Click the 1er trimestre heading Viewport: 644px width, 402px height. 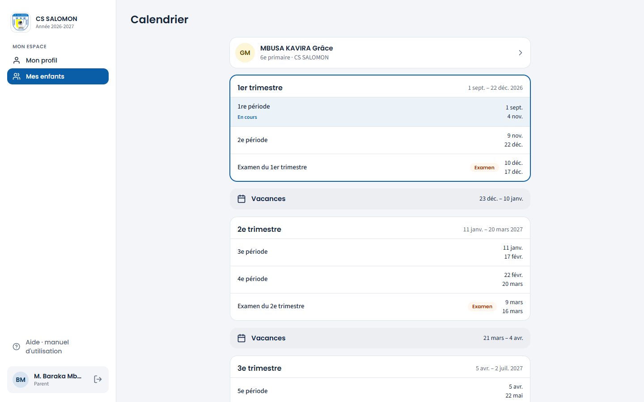260,88
